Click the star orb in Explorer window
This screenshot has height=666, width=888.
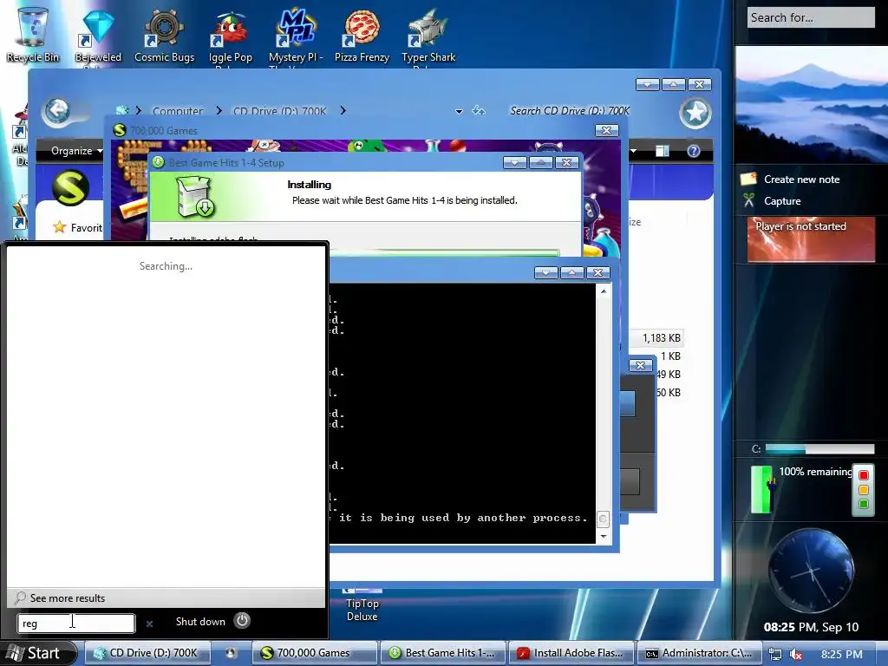[x=695, y=113]
